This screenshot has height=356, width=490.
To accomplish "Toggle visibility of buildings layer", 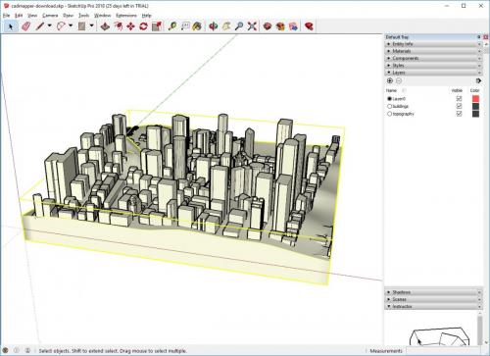I will click(459, 106).
